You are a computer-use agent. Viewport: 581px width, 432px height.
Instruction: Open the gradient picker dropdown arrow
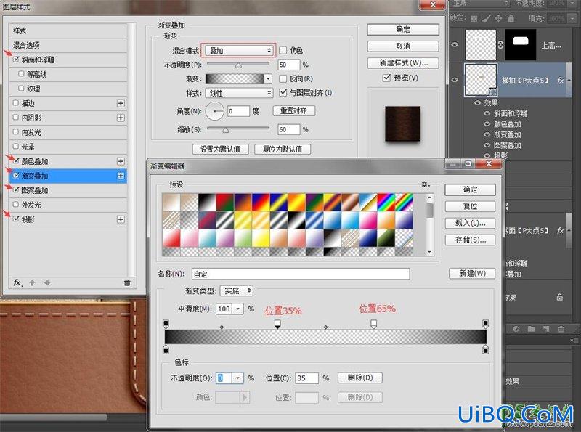point(268,78)
